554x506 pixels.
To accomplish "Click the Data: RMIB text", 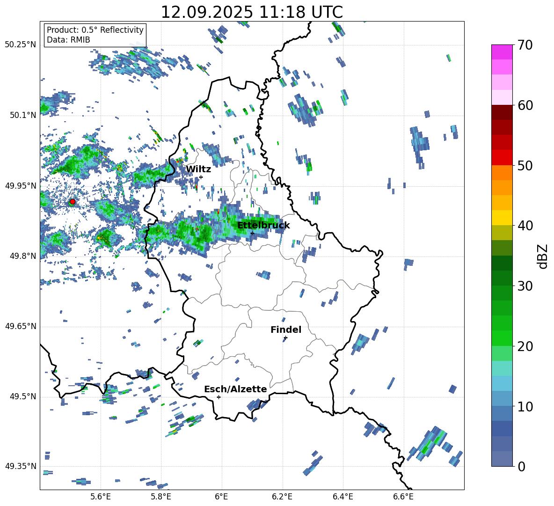I will [x=68, y=40].
